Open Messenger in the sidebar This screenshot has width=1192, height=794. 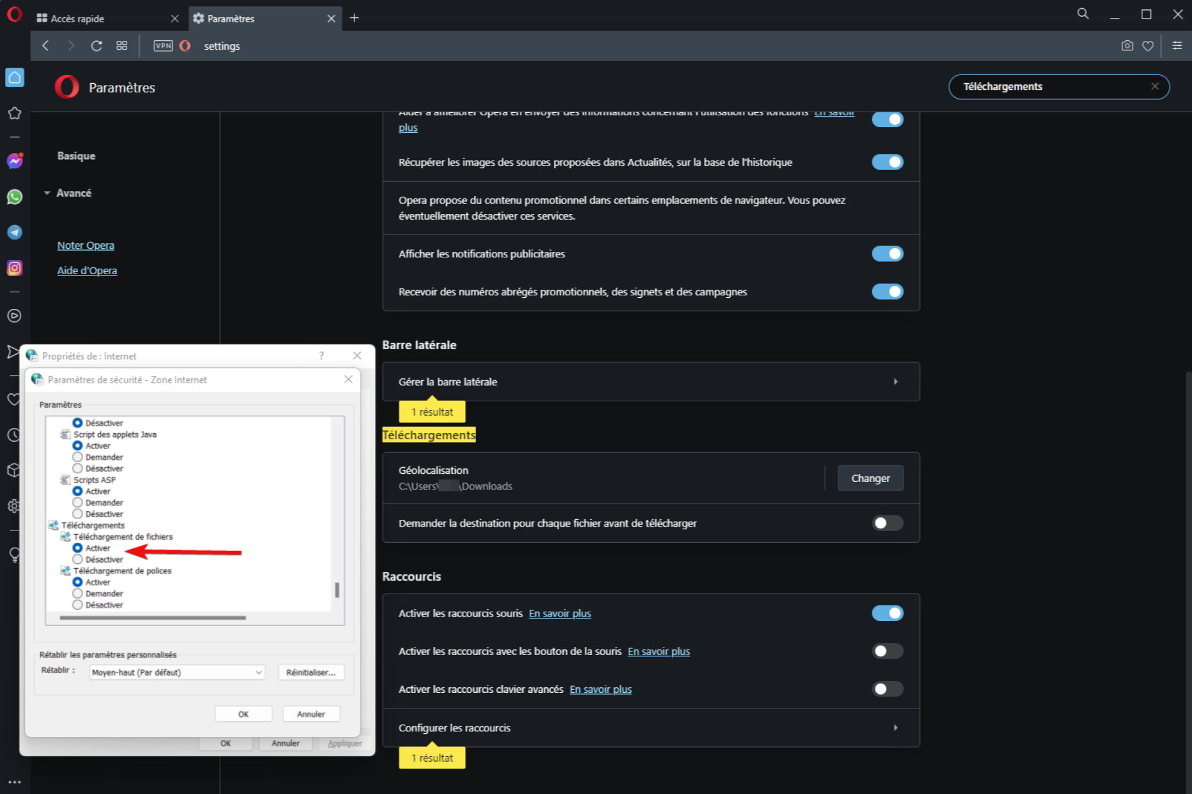(14, 161)
